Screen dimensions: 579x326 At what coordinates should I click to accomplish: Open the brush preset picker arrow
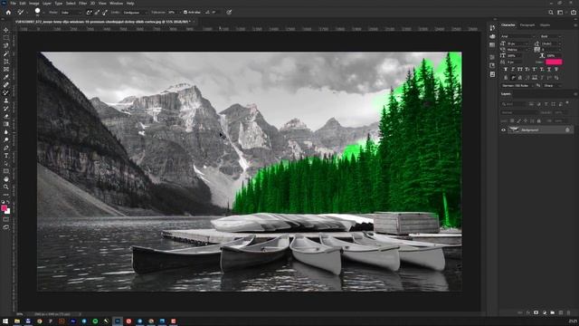click(x=43, y=13)
